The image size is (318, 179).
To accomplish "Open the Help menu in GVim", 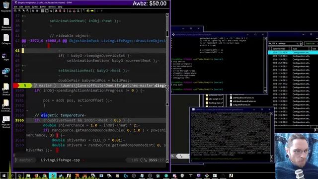I will pyautogui.click(x=60, y=7).
